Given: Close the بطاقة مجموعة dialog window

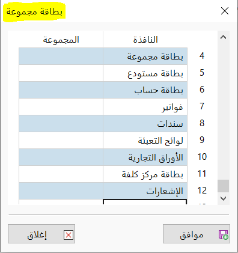Looking at the screenshot, I should coord(225,11).
